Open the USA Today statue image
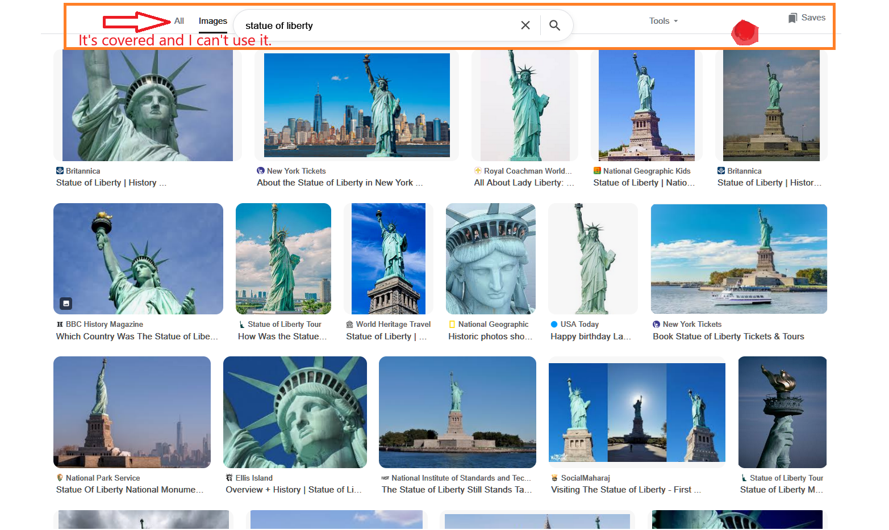The height and width of the screenshot is (530, 889). 593,259
